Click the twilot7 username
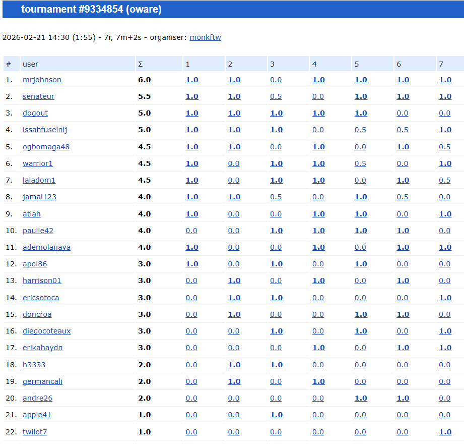 [35, 432]
